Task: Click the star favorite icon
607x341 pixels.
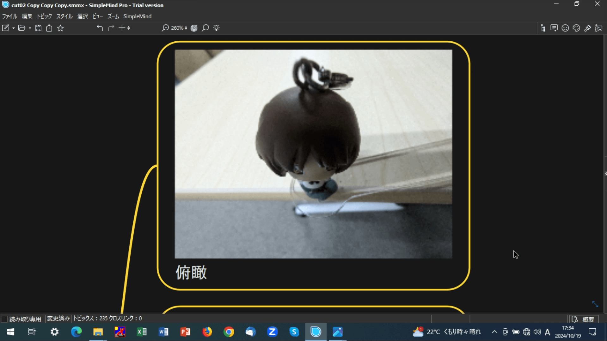Action: coord(60,28)
